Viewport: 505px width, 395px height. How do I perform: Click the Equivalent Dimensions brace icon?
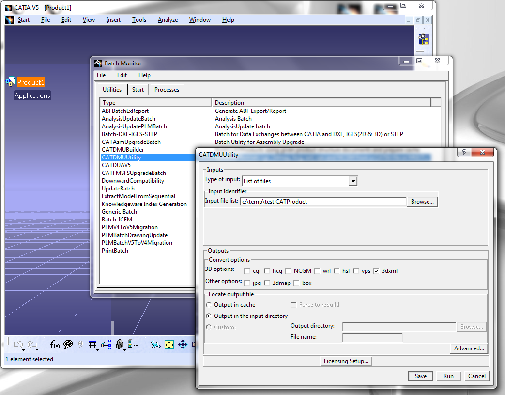tap(133, 345)
